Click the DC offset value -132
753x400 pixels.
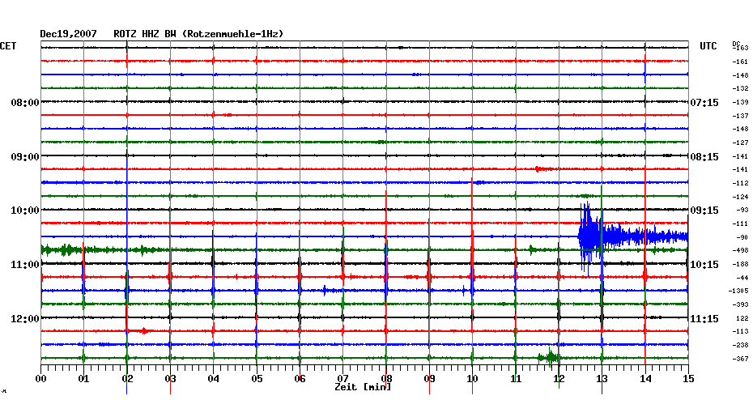(x=740, y=89)
